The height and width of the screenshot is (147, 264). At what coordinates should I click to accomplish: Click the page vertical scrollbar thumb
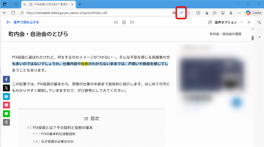pyautogui.click(x=253, y=38)
